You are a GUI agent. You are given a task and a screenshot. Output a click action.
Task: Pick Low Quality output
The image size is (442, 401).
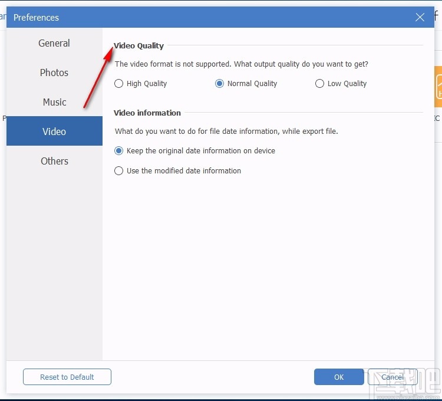(x=320, y=84)
